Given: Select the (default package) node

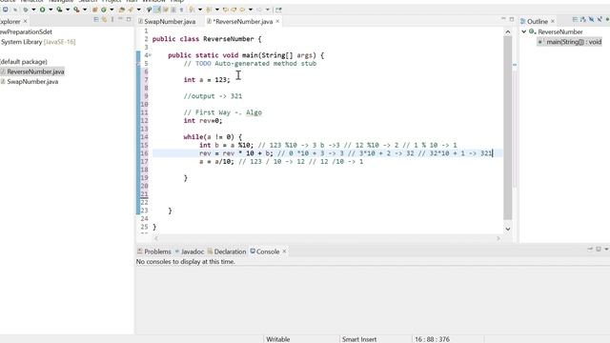Looking at the screenshot, I should [x=24, y=61].
